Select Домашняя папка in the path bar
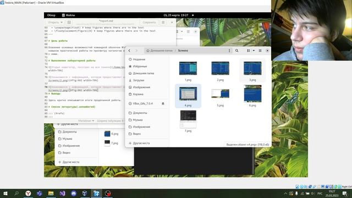The width and height of the screenshot is (352, 198). [x=159, y=51]
